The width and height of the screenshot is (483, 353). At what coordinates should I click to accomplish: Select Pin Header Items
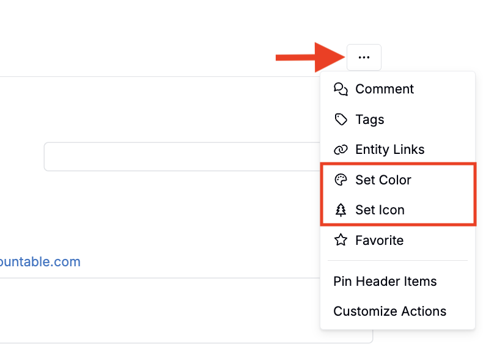click(385, 282)
